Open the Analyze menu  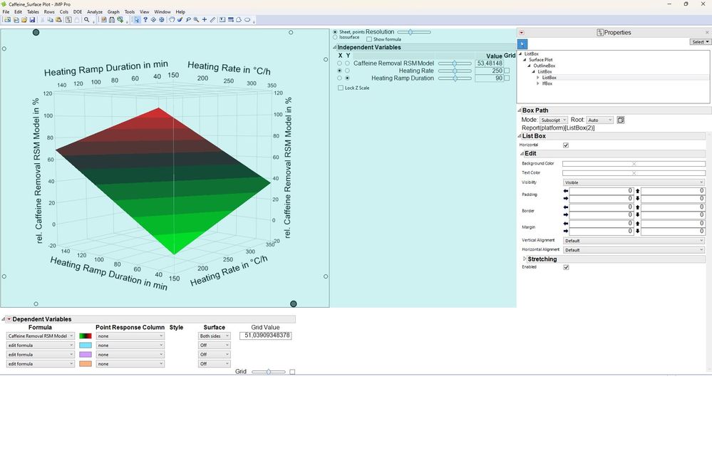(94, 12)
